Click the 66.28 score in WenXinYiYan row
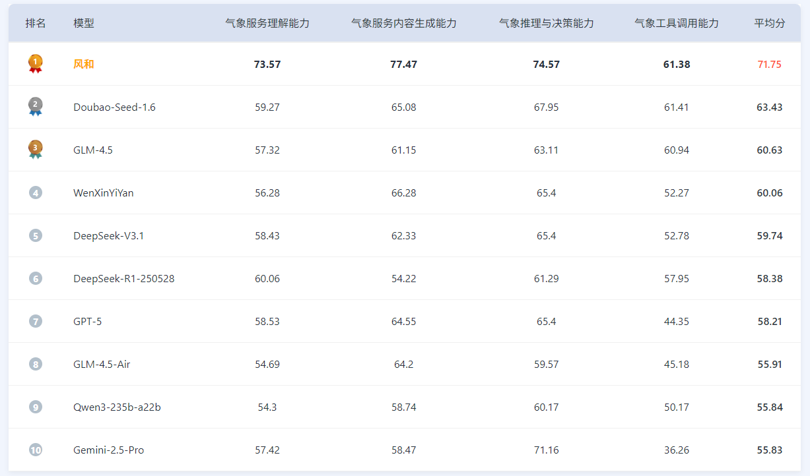 coord(404,193)
